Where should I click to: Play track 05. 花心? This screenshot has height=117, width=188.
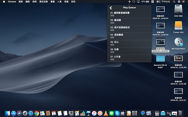[x=129, y=44]
